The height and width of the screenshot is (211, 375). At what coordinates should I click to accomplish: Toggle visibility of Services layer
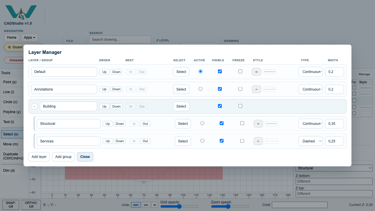pyautogui.click(x=221, y=141)
